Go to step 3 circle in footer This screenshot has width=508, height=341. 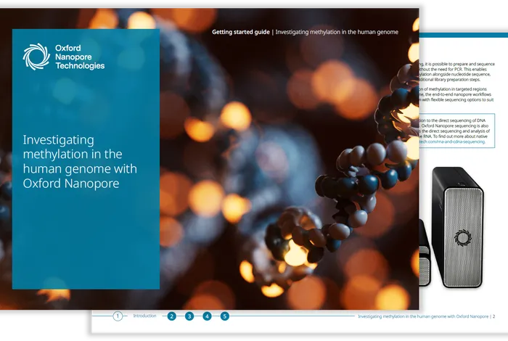pyautogui.click(x=189, y=316)
